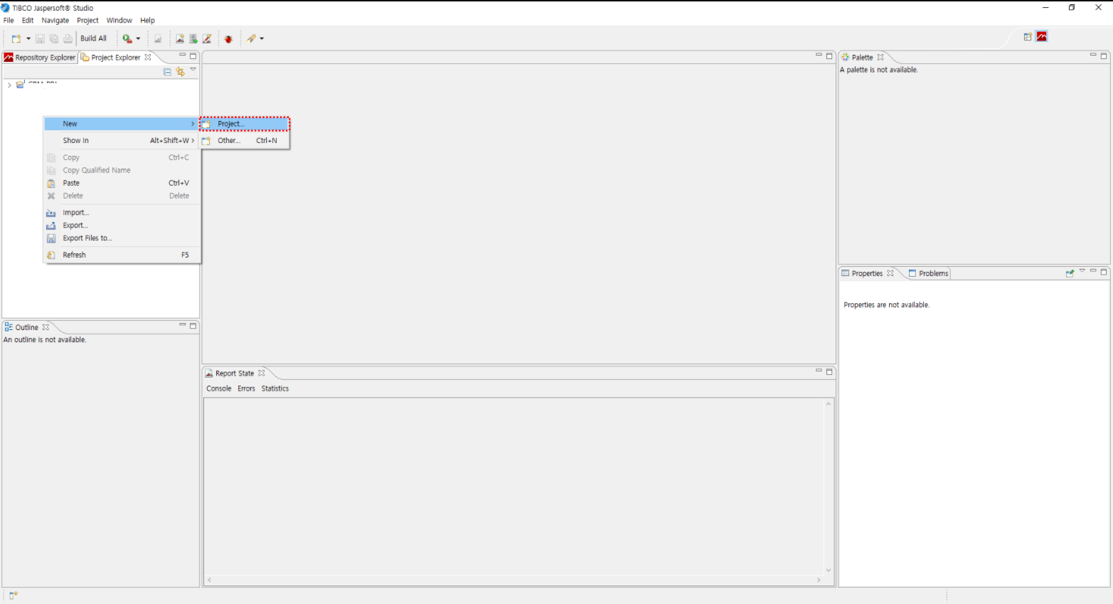Click the red bug icon
Viewport: 1113px width, 604px height.
[x=228, y=38]
